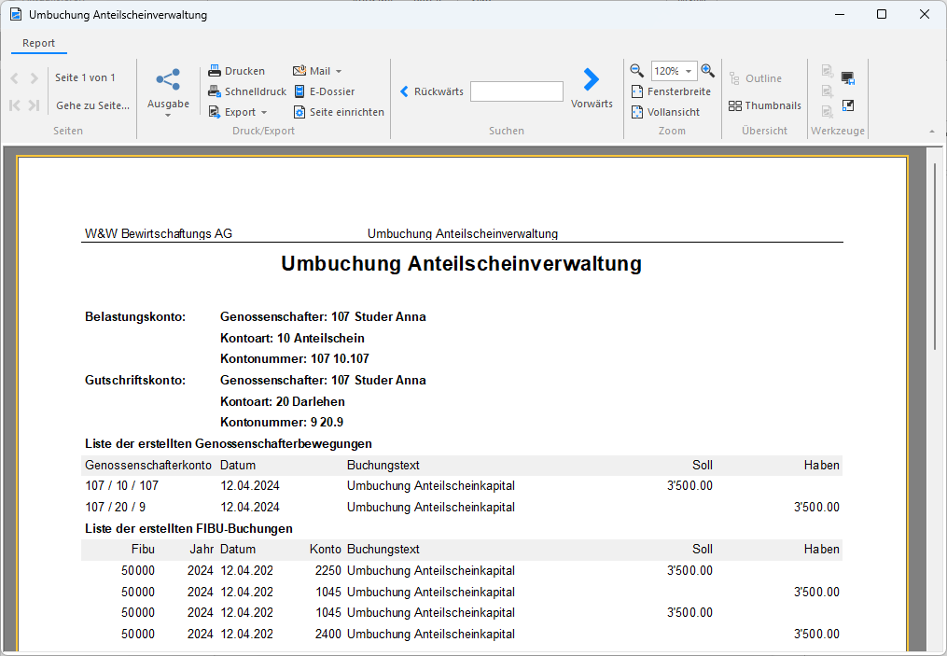
Task: Click the 107 / 10 / 107 account cell
Action: pos(122,485)
